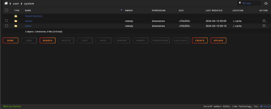Click the lock icon in docker's location
The width and height of the screenshot is (271, 109).
pos(234,21)
